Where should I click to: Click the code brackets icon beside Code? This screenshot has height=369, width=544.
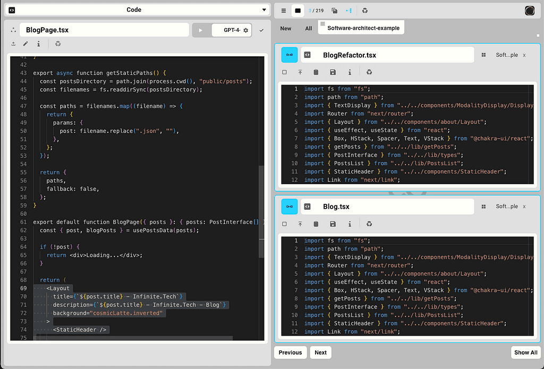(x=12, y=10)
